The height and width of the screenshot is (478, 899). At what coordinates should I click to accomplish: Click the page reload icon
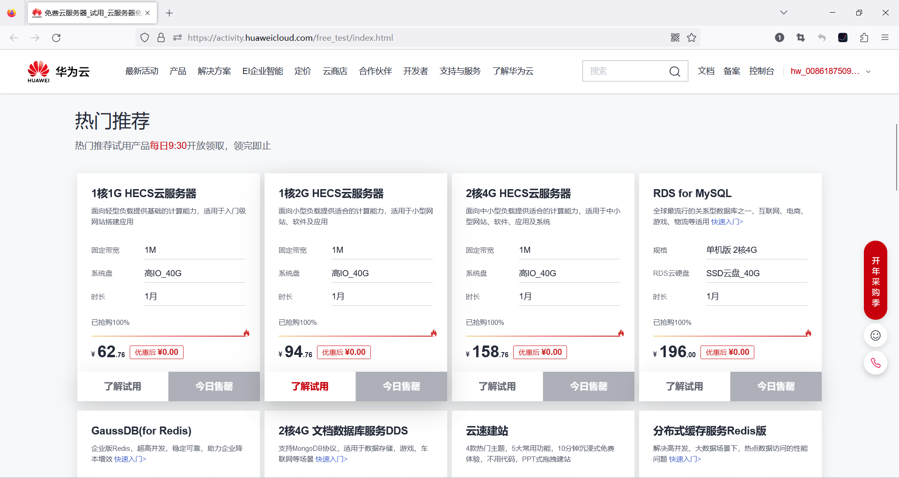coord(56,37)
